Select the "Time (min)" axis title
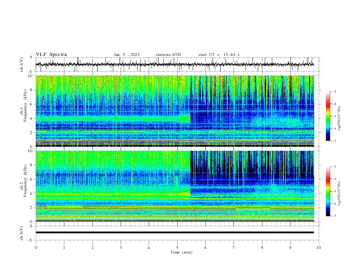359x278 pixels. (x=181, y=252)
